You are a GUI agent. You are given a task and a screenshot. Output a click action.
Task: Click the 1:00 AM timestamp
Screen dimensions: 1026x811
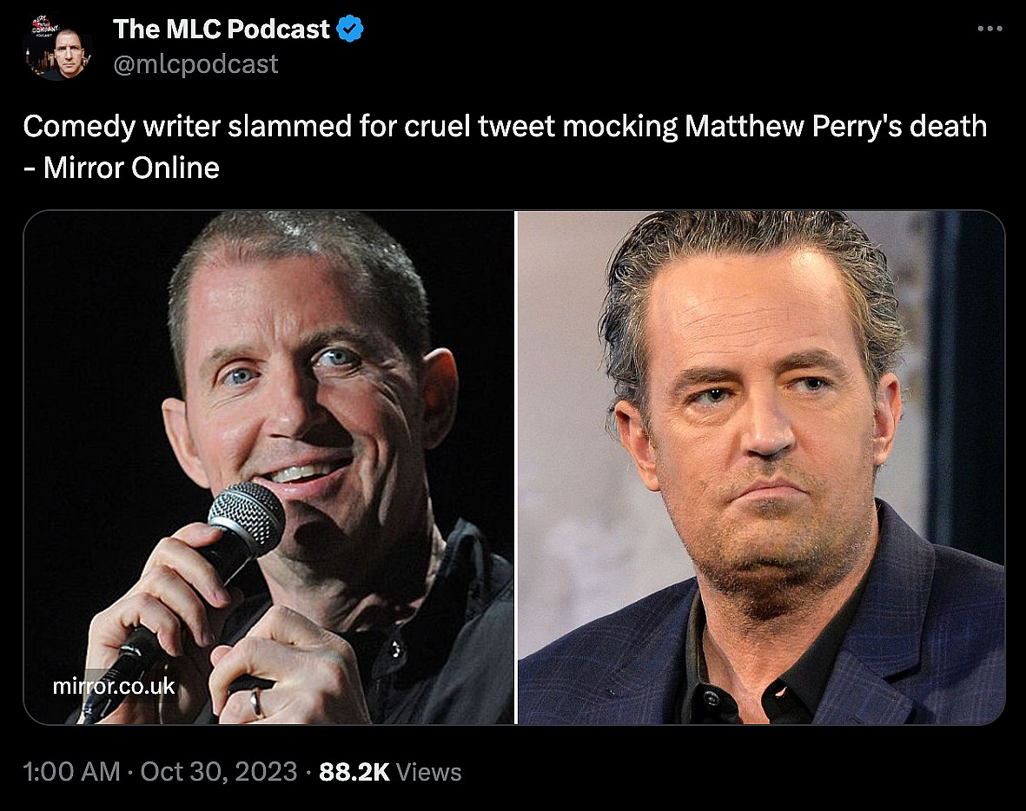[72, 771]
